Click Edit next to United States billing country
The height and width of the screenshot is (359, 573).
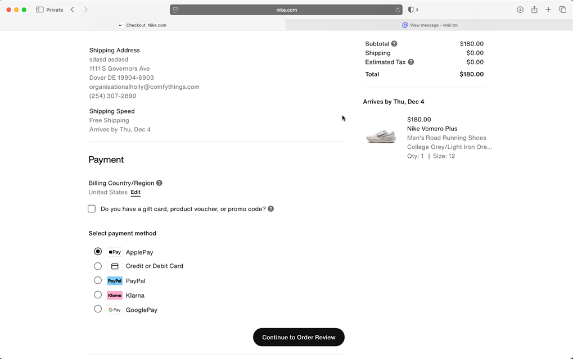(x=135, y=192)
